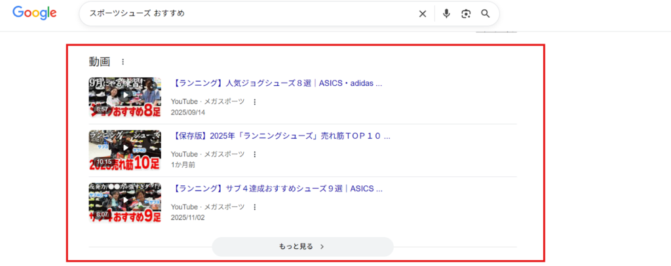This screenshot has height=266, width=671.
Task: Click the 動画 section heading
Action: click(x=100, y=62)
